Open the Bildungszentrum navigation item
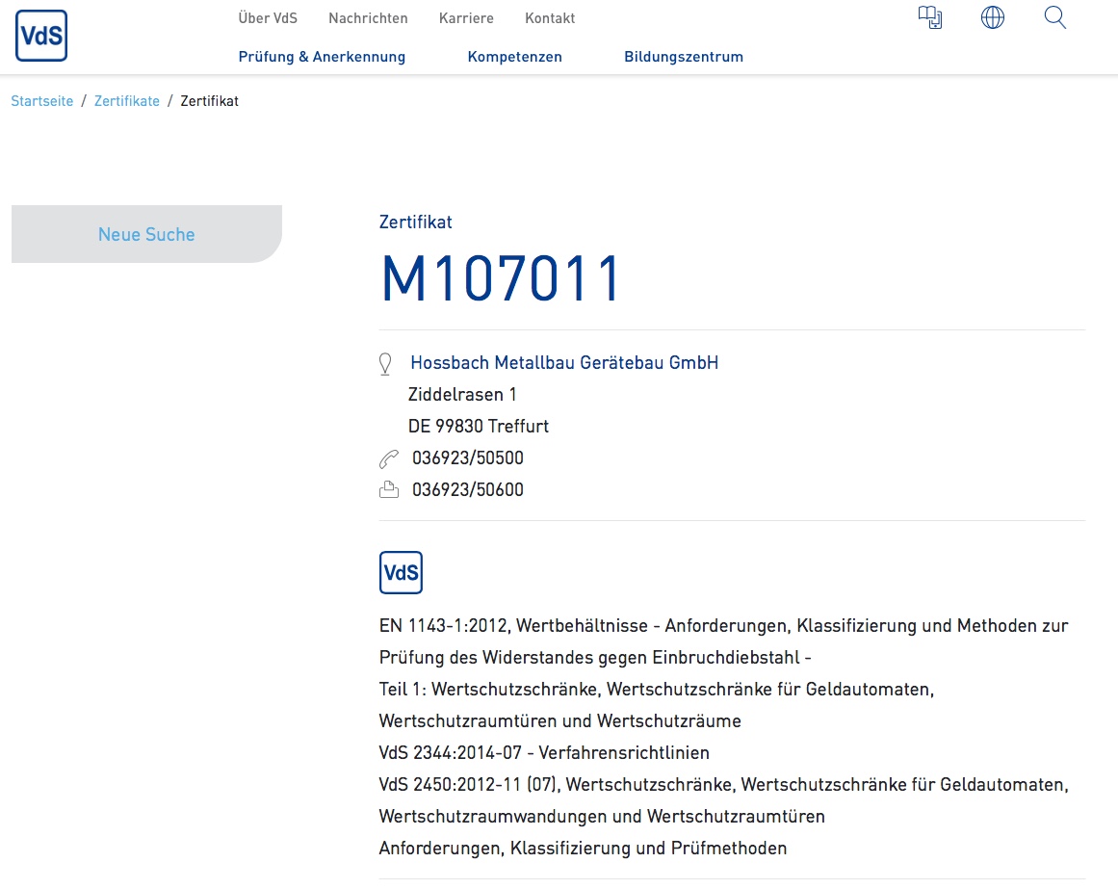The image size is (1118, 889). (x=684, y=57)
